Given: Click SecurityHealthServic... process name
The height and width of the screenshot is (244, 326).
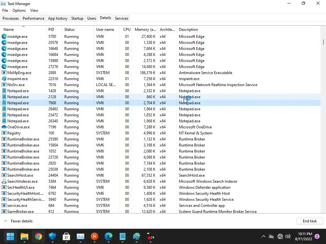Looking at the screenshot, I should 26,200.
